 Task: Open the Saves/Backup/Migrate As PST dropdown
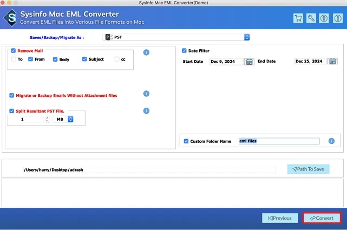(x=176, y=37)
